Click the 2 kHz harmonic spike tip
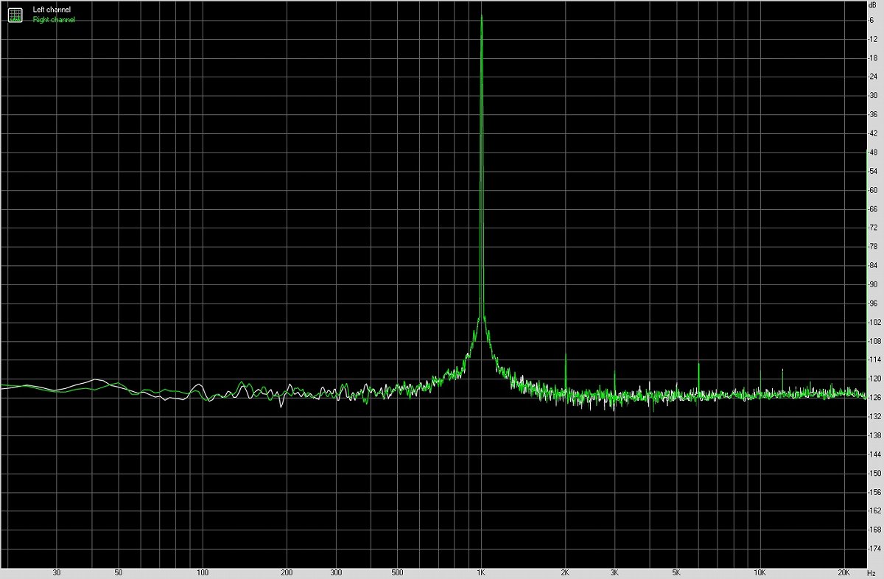This screenshot has height=579, width=884. (x=565, y=354)
